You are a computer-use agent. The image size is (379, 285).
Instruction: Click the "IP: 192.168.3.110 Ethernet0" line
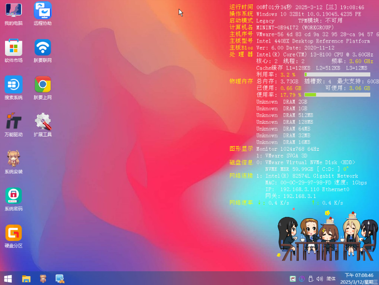point(307,189)
